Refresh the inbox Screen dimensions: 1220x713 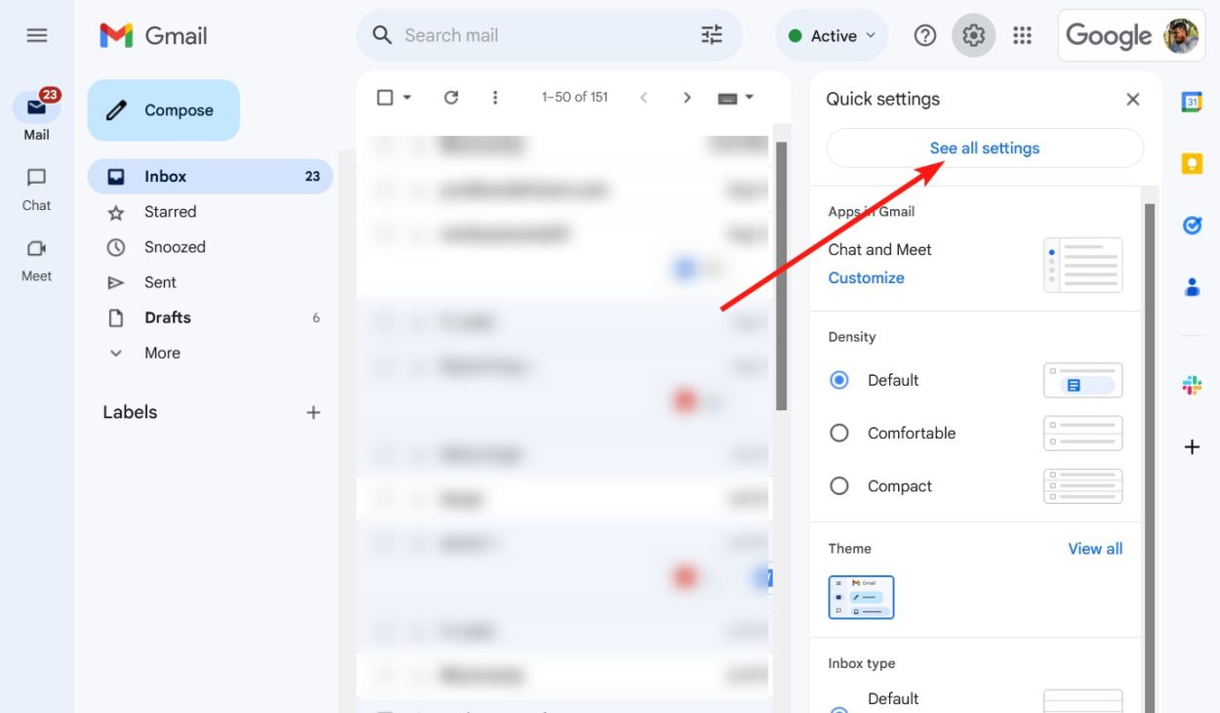(451, 97)
